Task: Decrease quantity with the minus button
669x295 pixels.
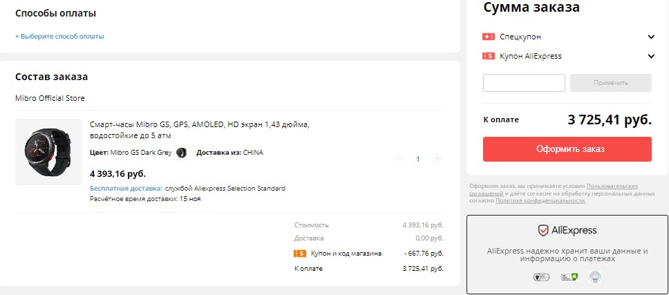Action: pyautogui.click(x=399, y=159)
